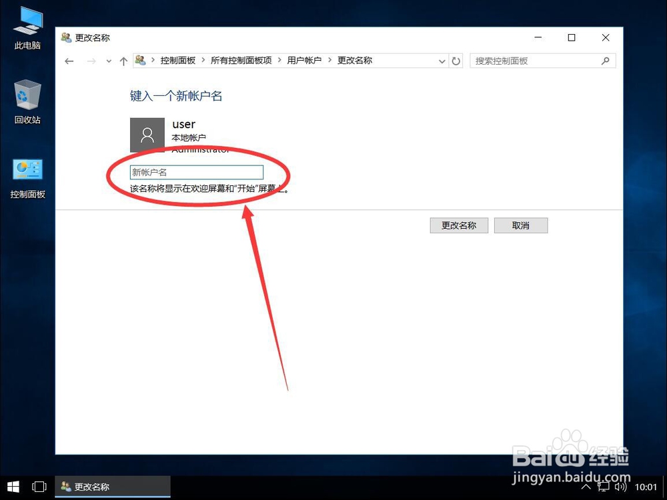Screen dimensions: 667x500
Task: Click the 取消 button
Action: click(521, 225)
